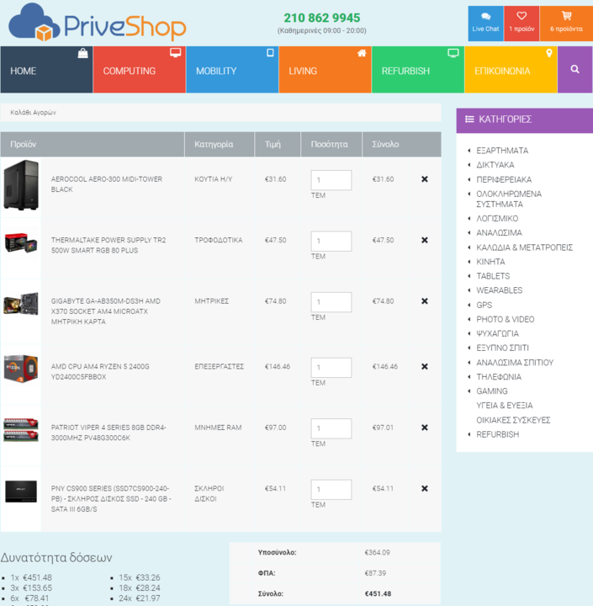The width and height of the screenshot is (593, 606).
Task: Open AMD CPU AM4 RYZEN 5 2400G link
Action: (x=100, y=372)
